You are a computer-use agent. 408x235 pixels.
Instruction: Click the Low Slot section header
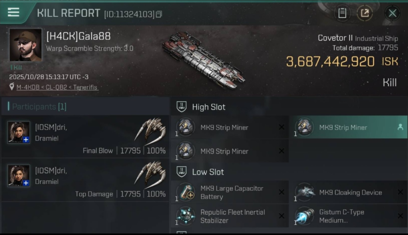208,172
